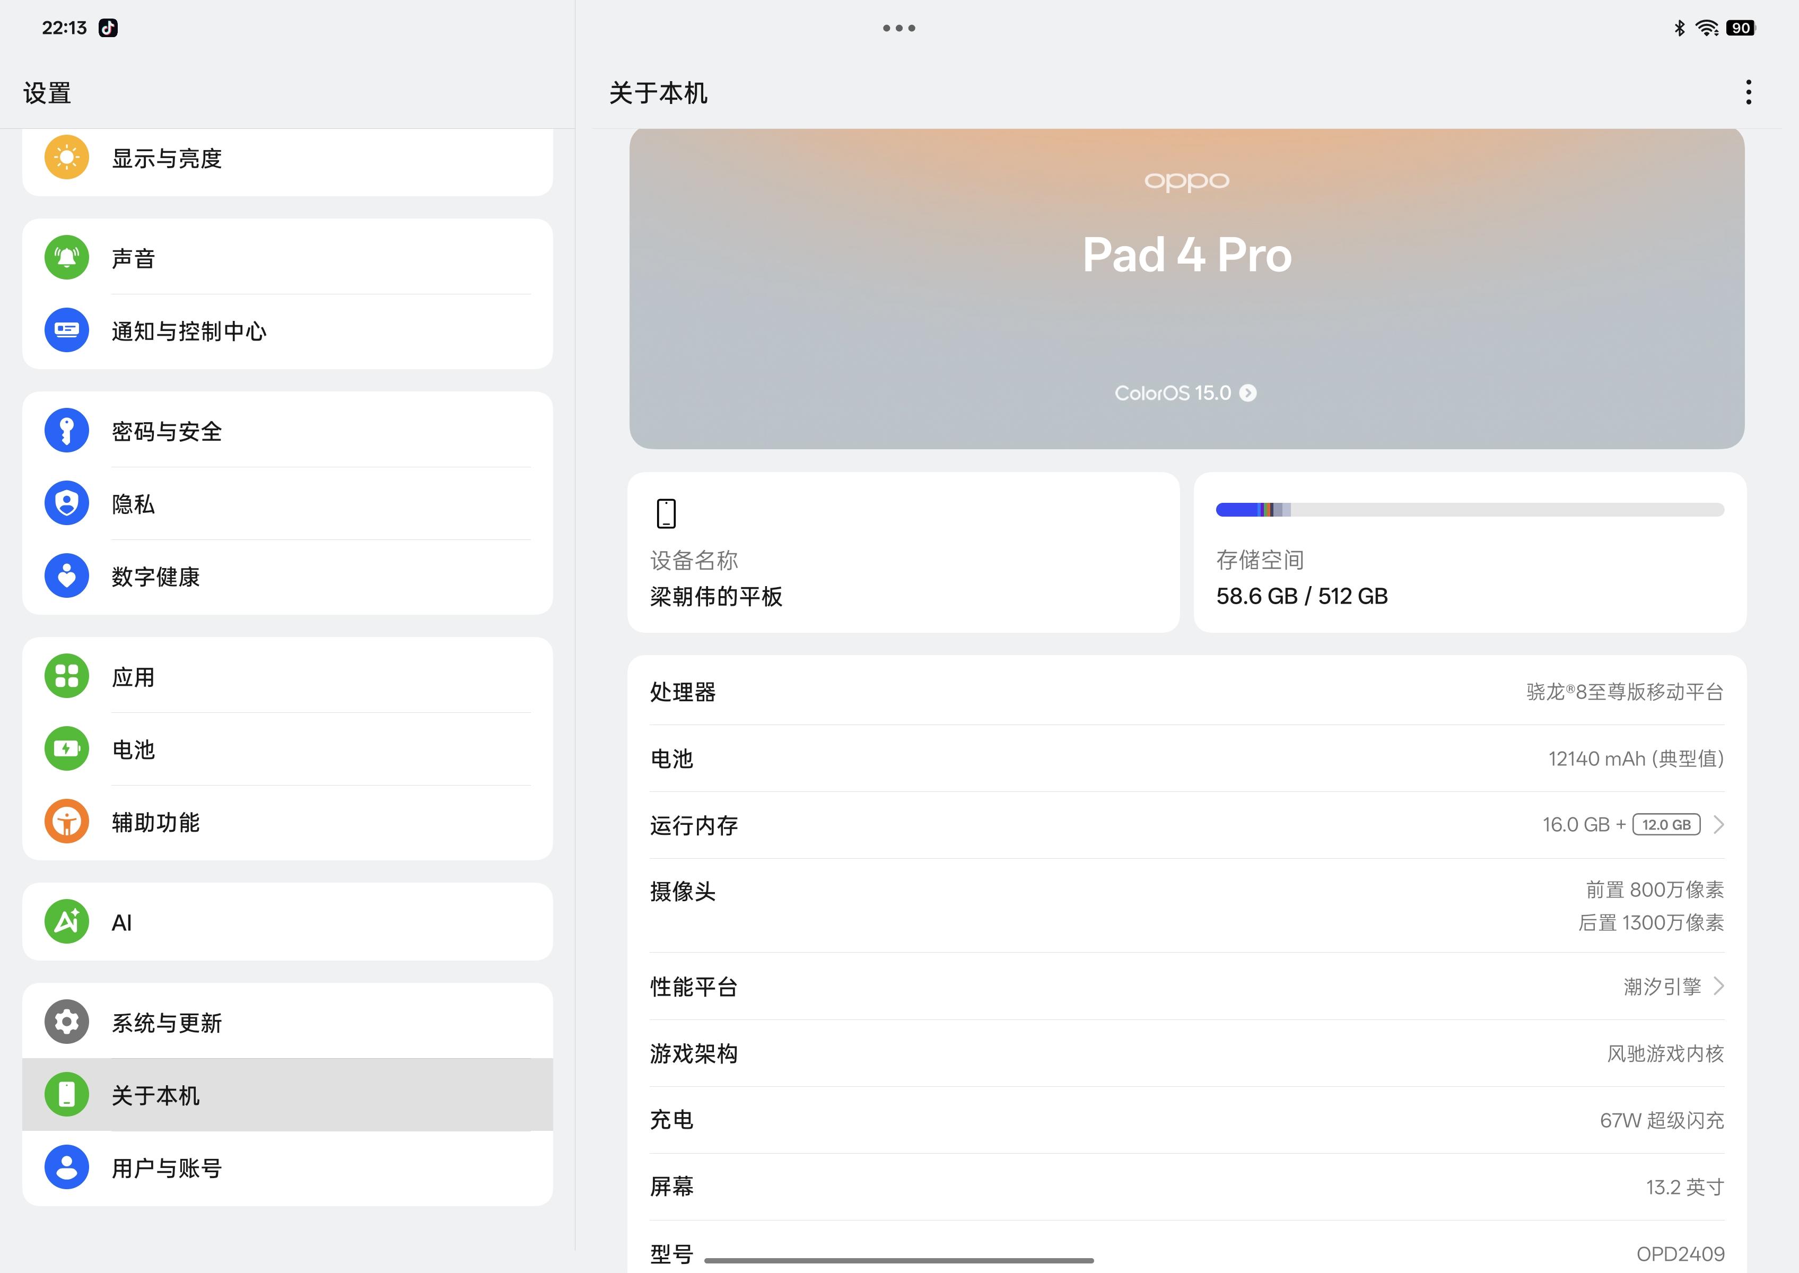Tap the three dots at top center
Image resolution: width=1799 pixels, height=1273 pixels.
(x=899, y=28)
